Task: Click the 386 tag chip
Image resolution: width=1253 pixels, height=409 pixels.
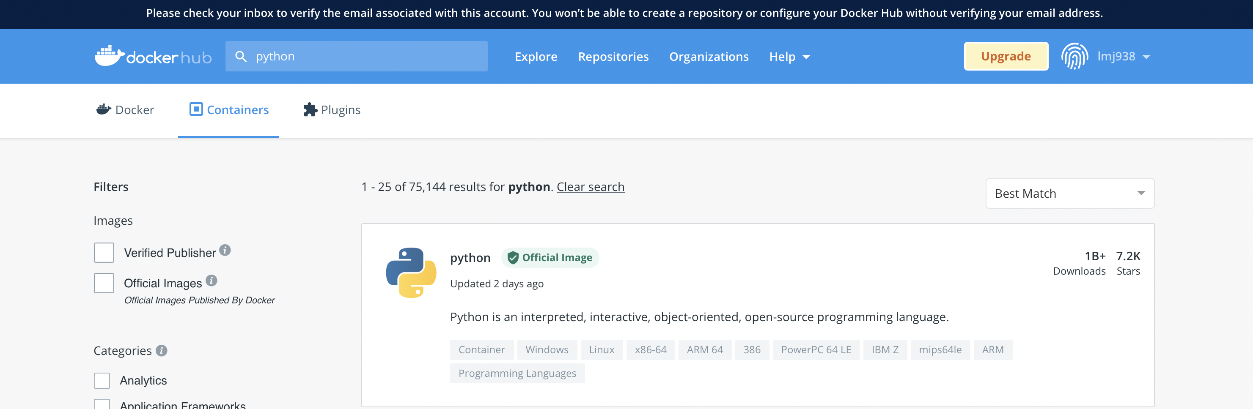Action: [752, 349]
